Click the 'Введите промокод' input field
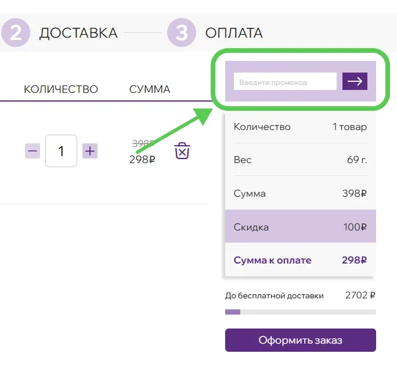 pyautogui.click(x=285, y=81)
